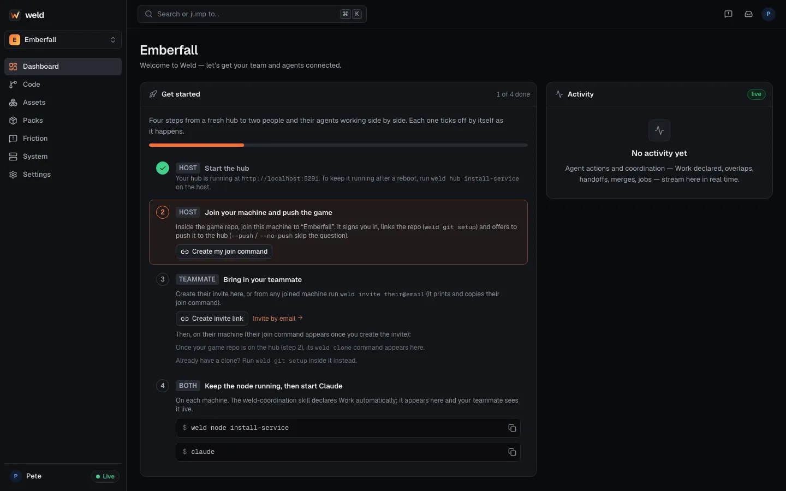Open the System section
Image resolution: width=786 pixels, height=491 pixels.
[x=63, y=157]
